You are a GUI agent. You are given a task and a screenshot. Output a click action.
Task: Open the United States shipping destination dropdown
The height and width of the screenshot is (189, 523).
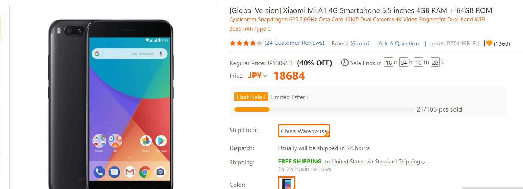click(379, 162)
